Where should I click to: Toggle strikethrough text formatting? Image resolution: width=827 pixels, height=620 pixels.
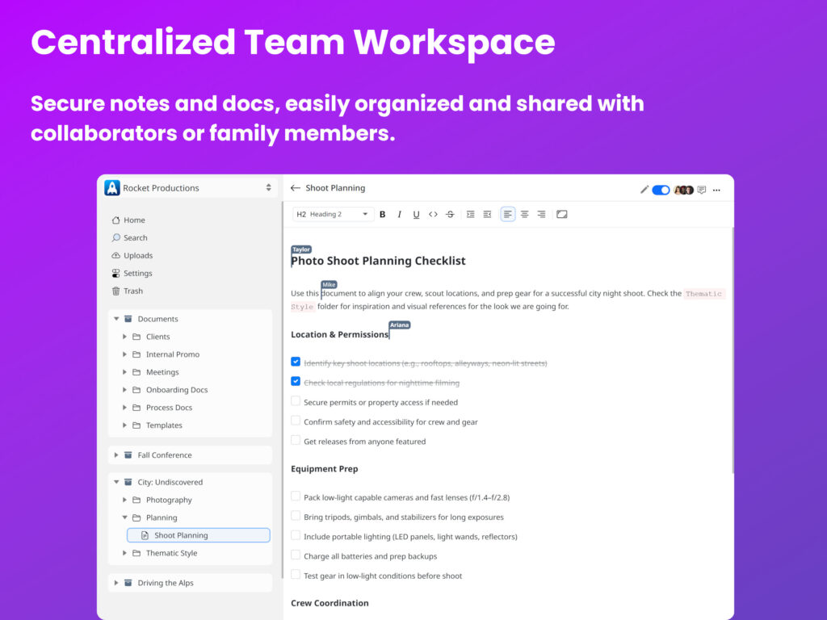point(450,215)
